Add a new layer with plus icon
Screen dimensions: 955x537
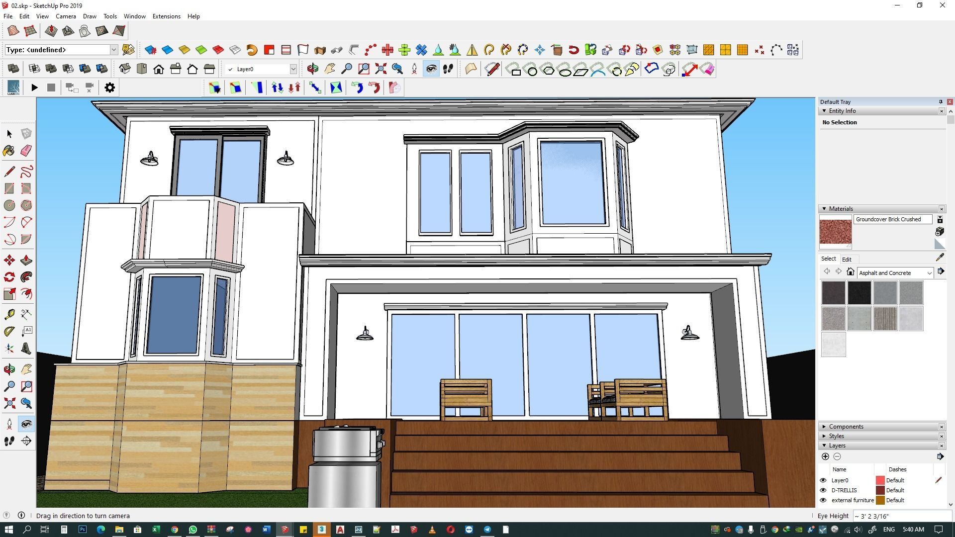[x=825, y=456]
